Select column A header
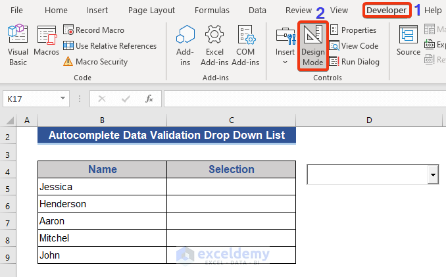Image resolution: width=446 pixels, height=277 pixels. (27, 120)
